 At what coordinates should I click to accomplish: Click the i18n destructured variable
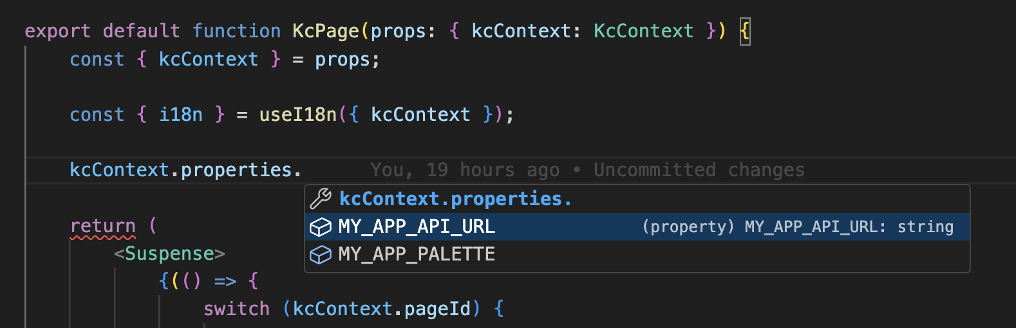pos(180,114)
